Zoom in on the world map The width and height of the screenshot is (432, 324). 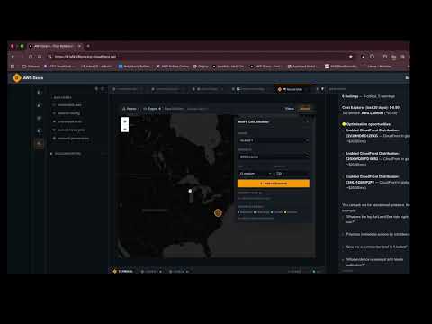click(125, 121)
